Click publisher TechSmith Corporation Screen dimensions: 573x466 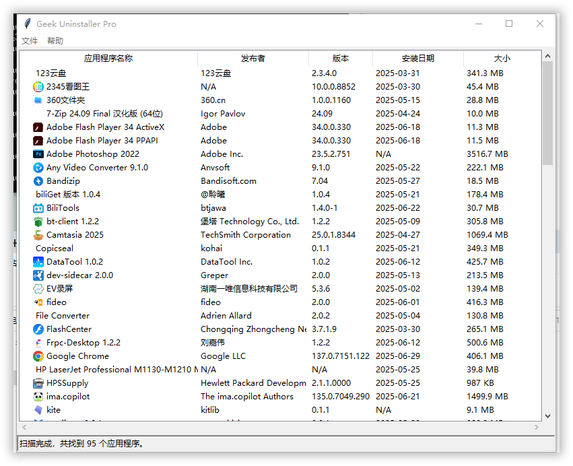click(246, 235)
